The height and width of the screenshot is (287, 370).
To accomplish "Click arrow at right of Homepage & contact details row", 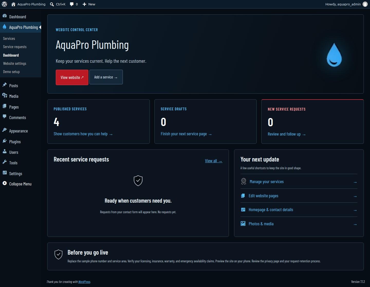I will point(355,210).
